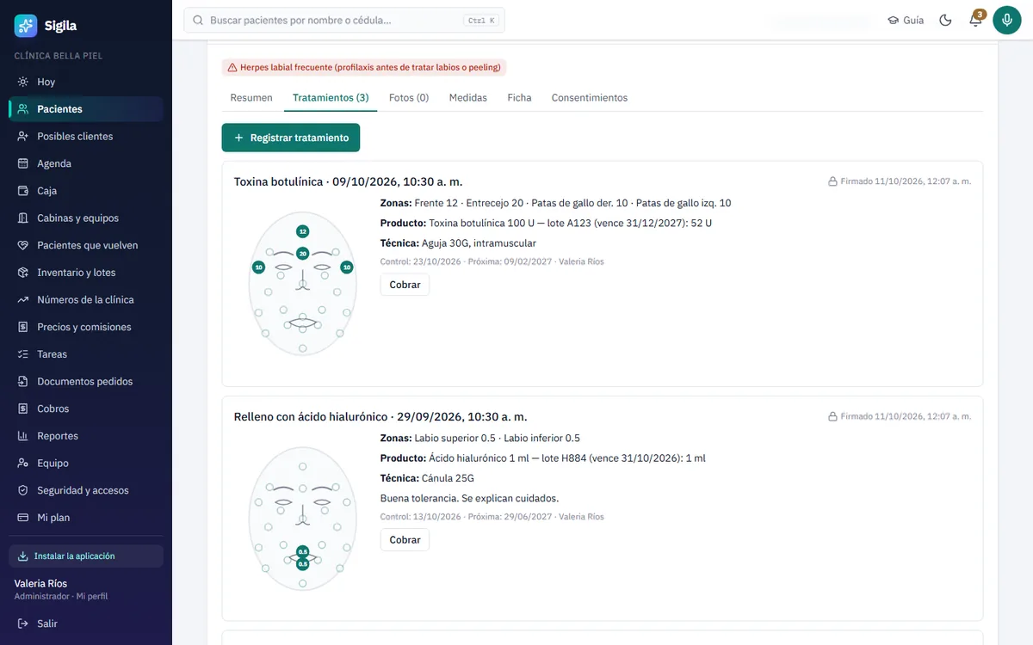Click the Sigila logo icon
The width and height of the screenshot is (1033, 645).
pyautogui.click(x=26, y=26)
